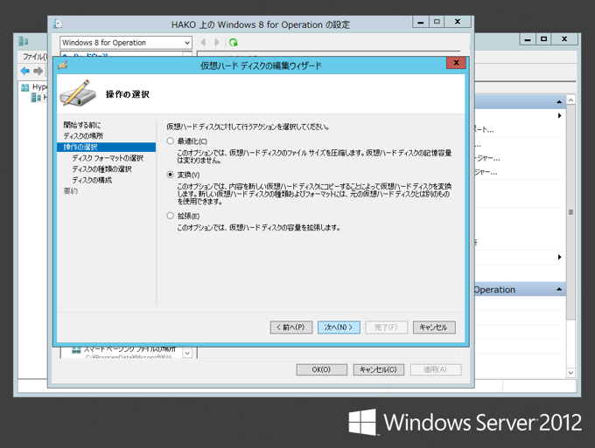This screenshot has height=448, width=595.
Task: Open ディスクの場所 wizard step
Action: click(x=83, y=135)
